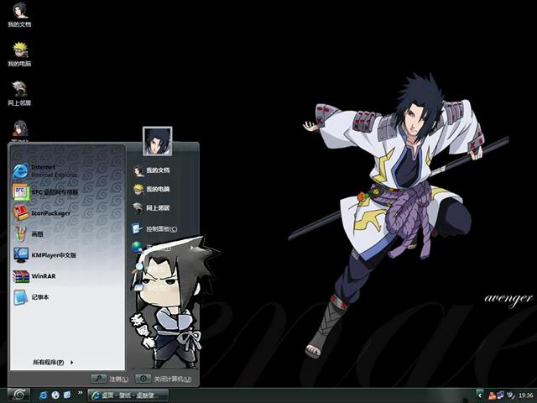
Task: Launch KMPlayer中文版 from Start menu
Action: 44,255
